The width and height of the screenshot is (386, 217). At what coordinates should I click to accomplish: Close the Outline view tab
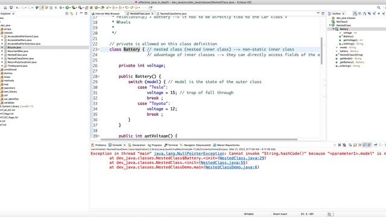click(343, 14)
